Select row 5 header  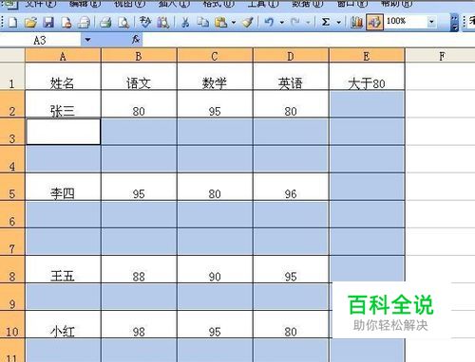[x=12, y=187]
